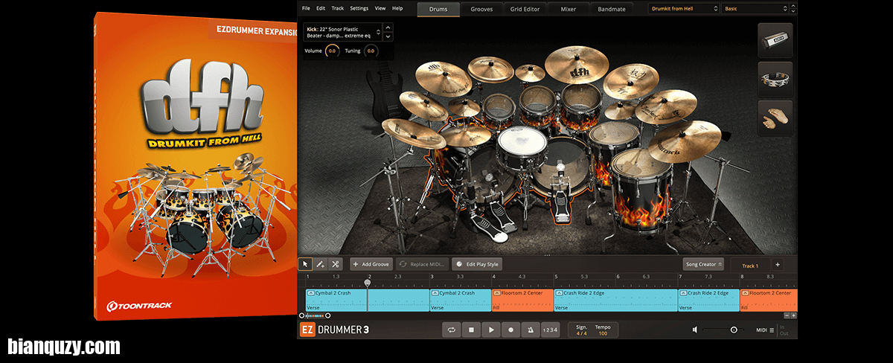Click bar 5 on the timeline ruler

(556, 276)
